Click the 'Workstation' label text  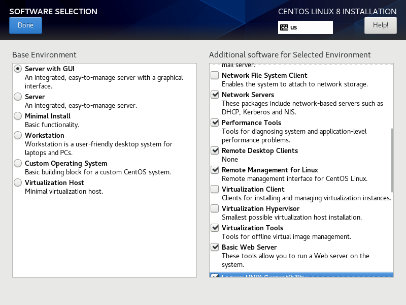pyautogui.click(x=45, y=135)
